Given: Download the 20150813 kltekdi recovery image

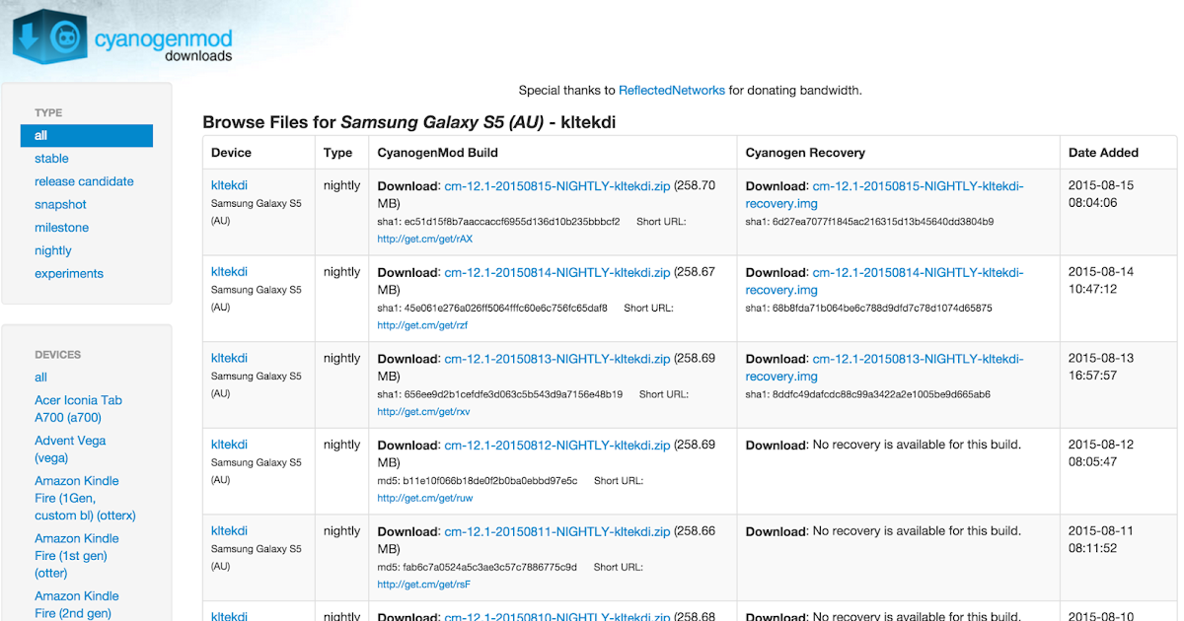Looking at the screenshot, I should click(x=884, y=368).
